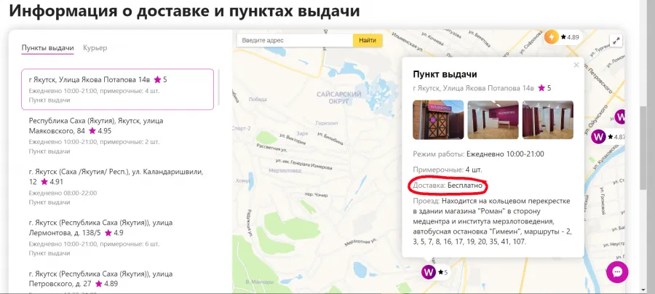This screenshot has height=294, width=655.
Task: Open the middle pickup point interior photo
Action: pyautogui.click(x=493, y=119)
